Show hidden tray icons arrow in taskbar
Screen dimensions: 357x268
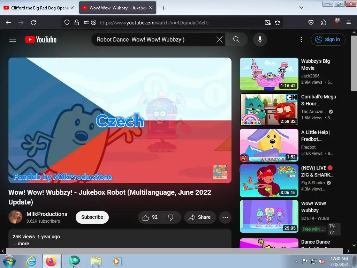pos(296,261)
